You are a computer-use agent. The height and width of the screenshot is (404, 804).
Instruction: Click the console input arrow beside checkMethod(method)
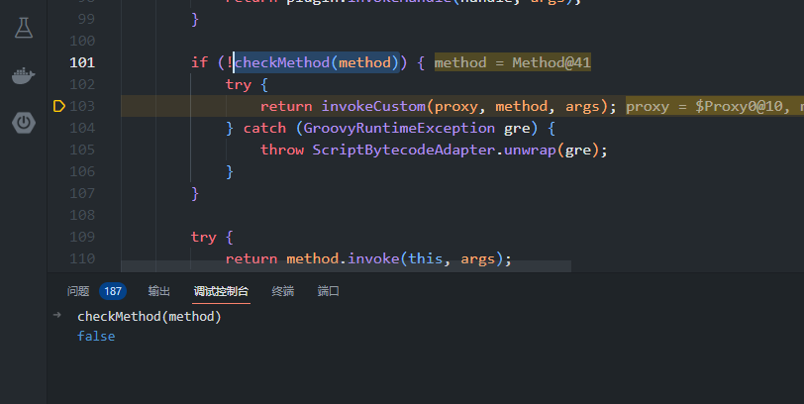tap(58, 316)
